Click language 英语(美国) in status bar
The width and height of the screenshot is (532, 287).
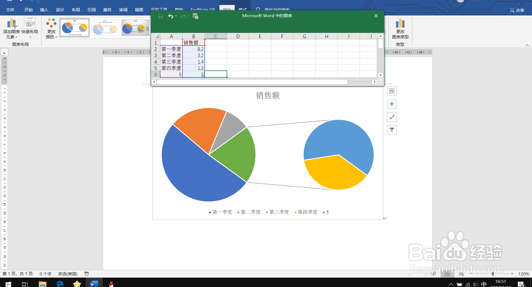pos(68,274)
